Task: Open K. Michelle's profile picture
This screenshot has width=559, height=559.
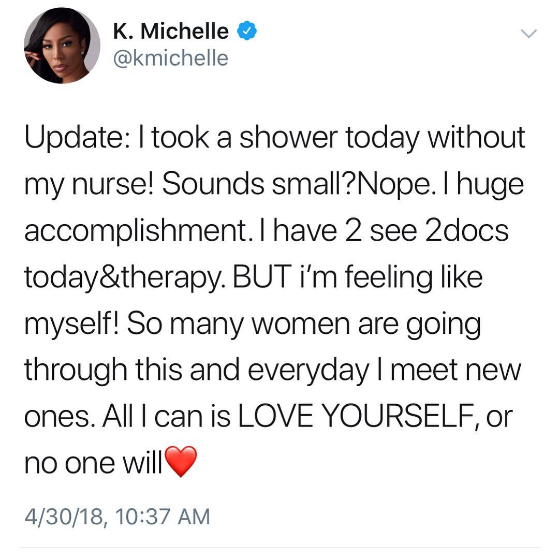Action: point(62,46)
